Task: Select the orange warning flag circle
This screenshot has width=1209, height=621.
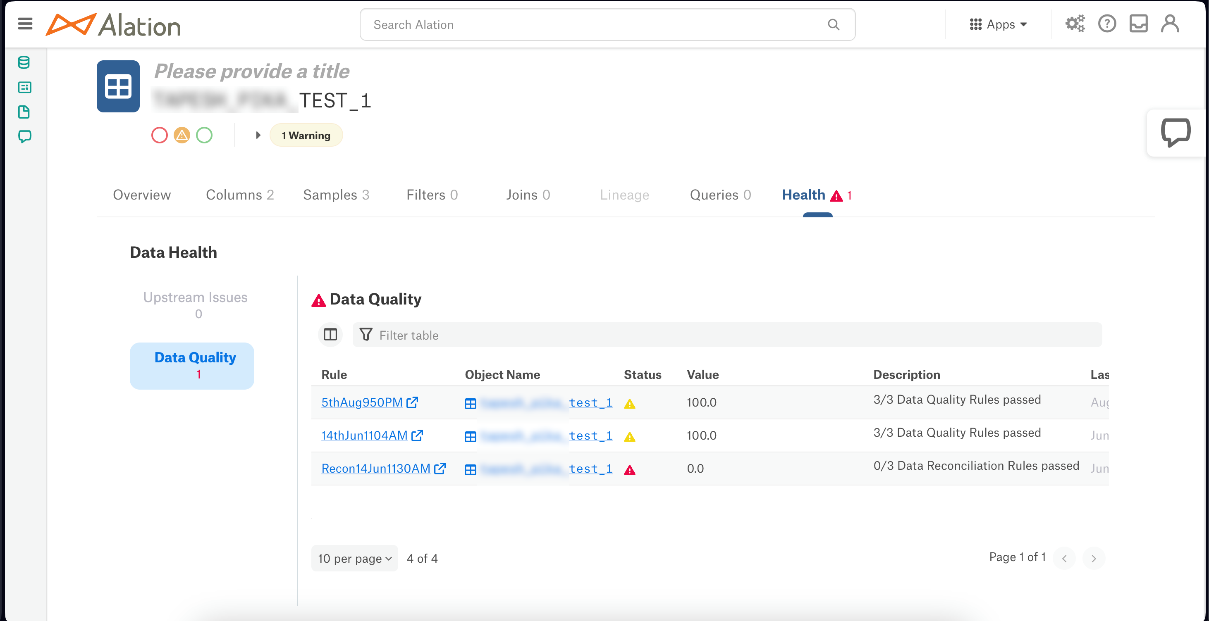Action: [x=182, y=136]
